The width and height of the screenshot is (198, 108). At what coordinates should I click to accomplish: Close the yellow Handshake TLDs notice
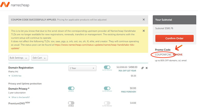pos(144,31)
